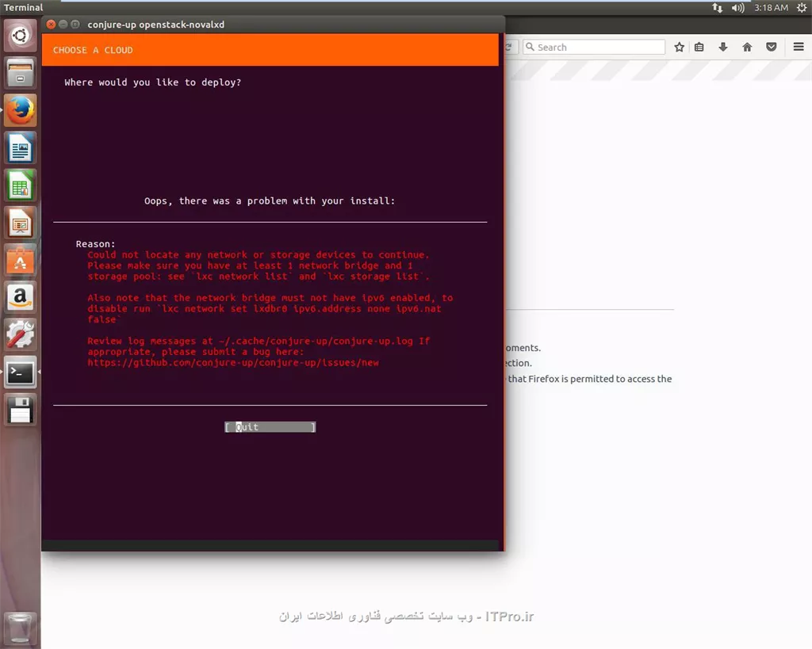Select the Quit button in conjure-up
Viewport: 812px width, 649px height.
[x=270, y=427]
